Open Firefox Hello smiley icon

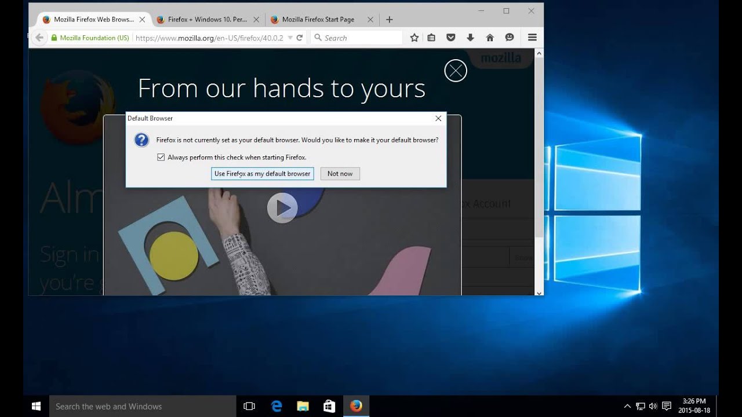tap(510, 38)
